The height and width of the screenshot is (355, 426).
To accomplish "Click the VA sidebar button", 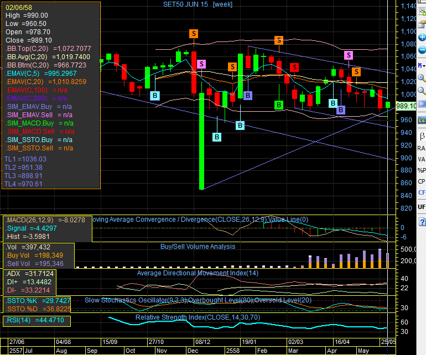I will point(422,159).
